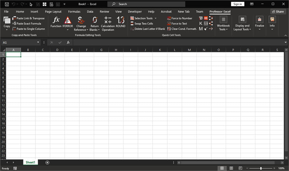Click the insert function fx button in formula bar

click(68, 42)
